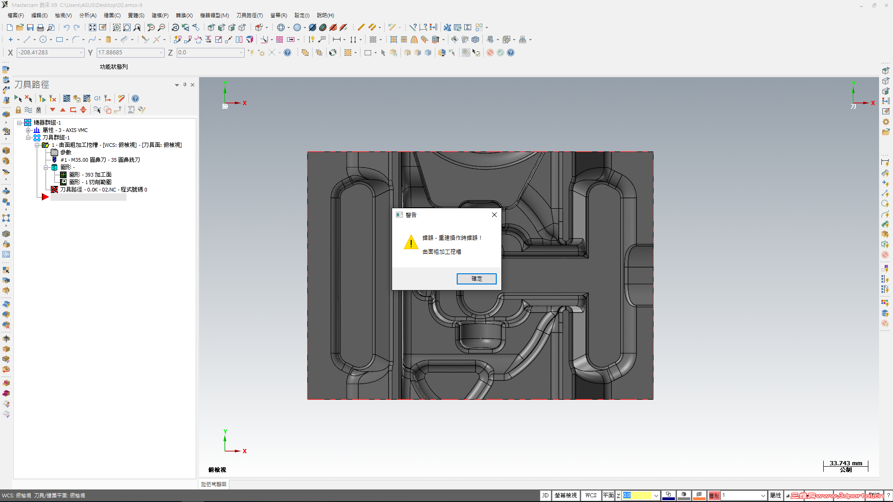The image size is (893, 502).
Task: Click the undo icon in toolbar
Action: (x=67, y=27)
